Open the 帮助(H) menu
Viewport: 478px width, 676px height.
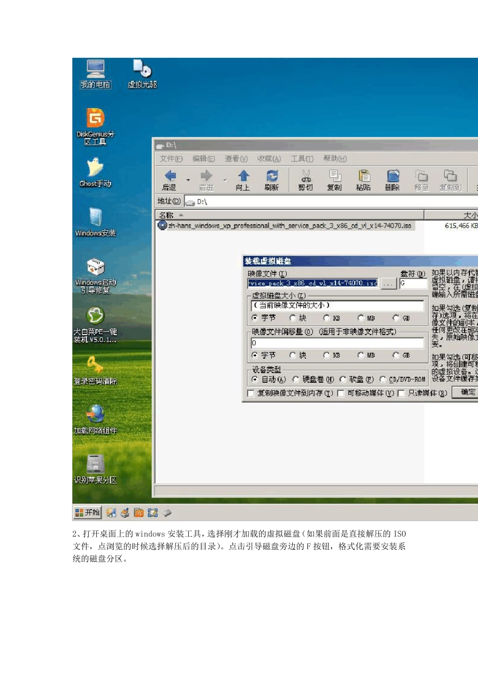335,158
